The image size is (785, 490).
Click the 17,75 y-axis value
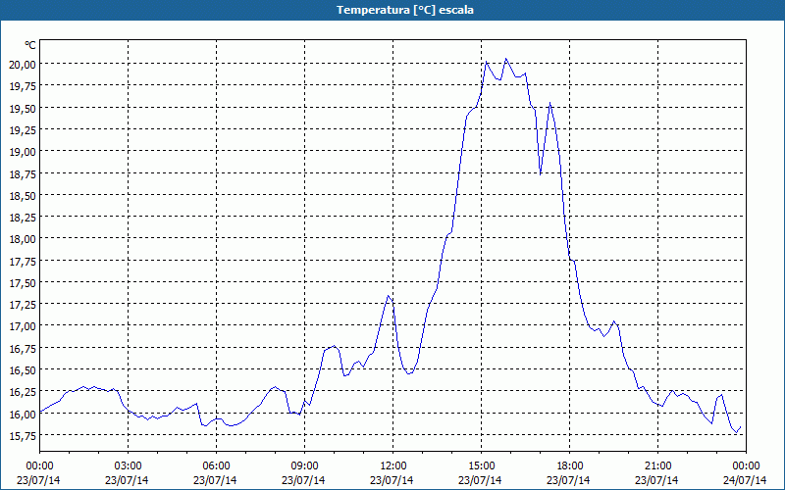pos(23,261)
